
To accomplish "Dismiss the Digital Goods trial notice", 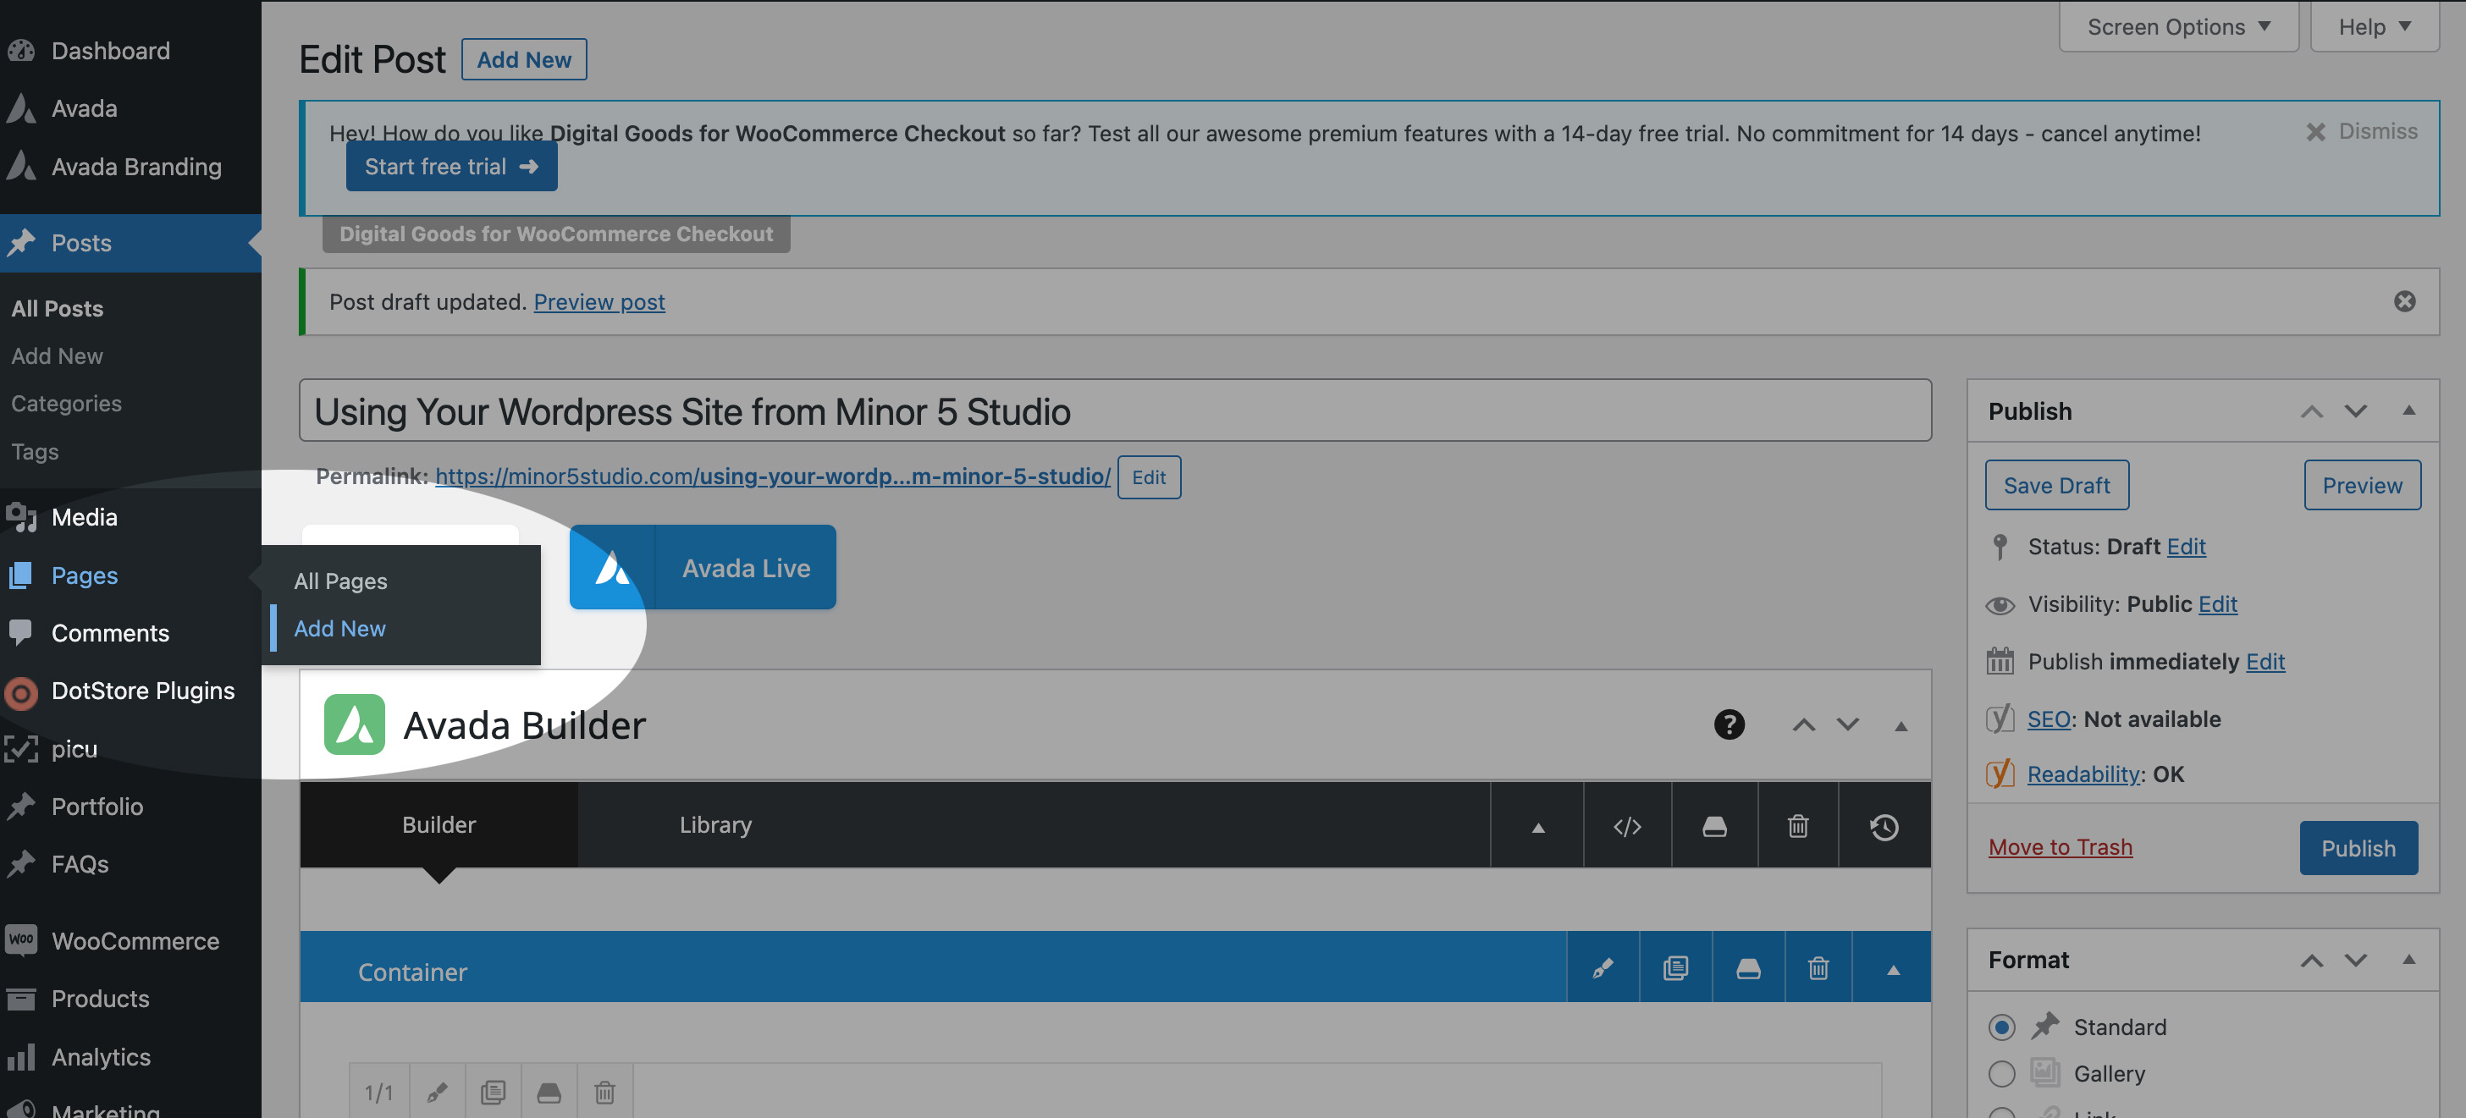I will click(x=2362, y=132).
